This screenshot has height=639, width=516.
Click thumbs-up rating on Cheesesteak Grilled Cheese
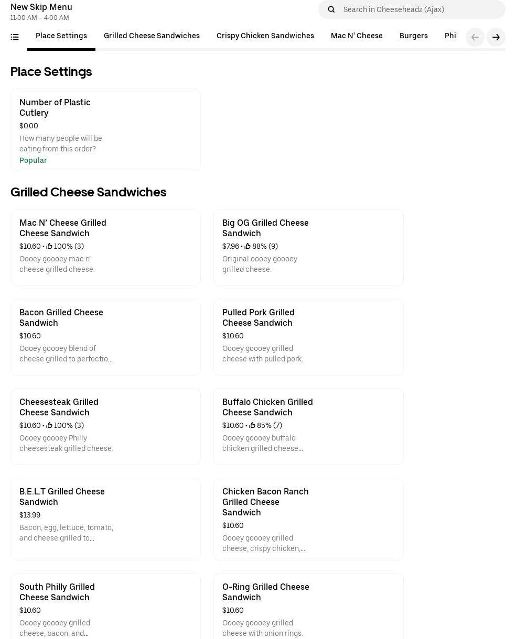pos(49,425)
